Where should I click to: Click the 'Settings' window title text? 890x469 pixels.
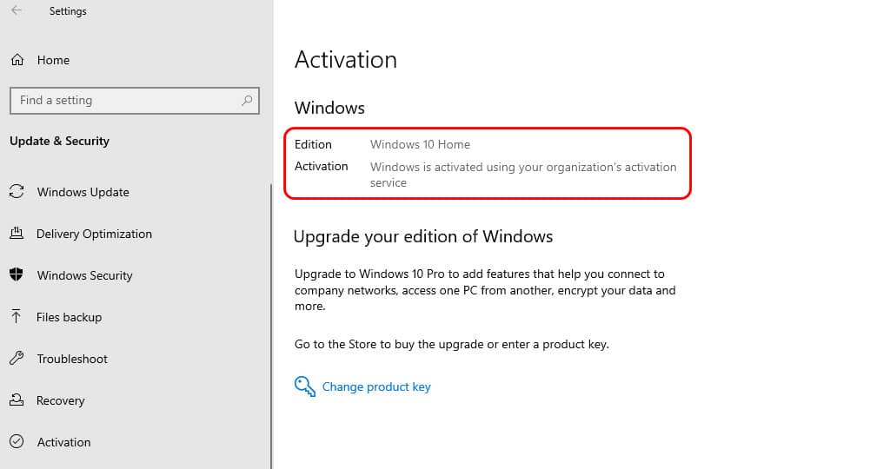68,10
